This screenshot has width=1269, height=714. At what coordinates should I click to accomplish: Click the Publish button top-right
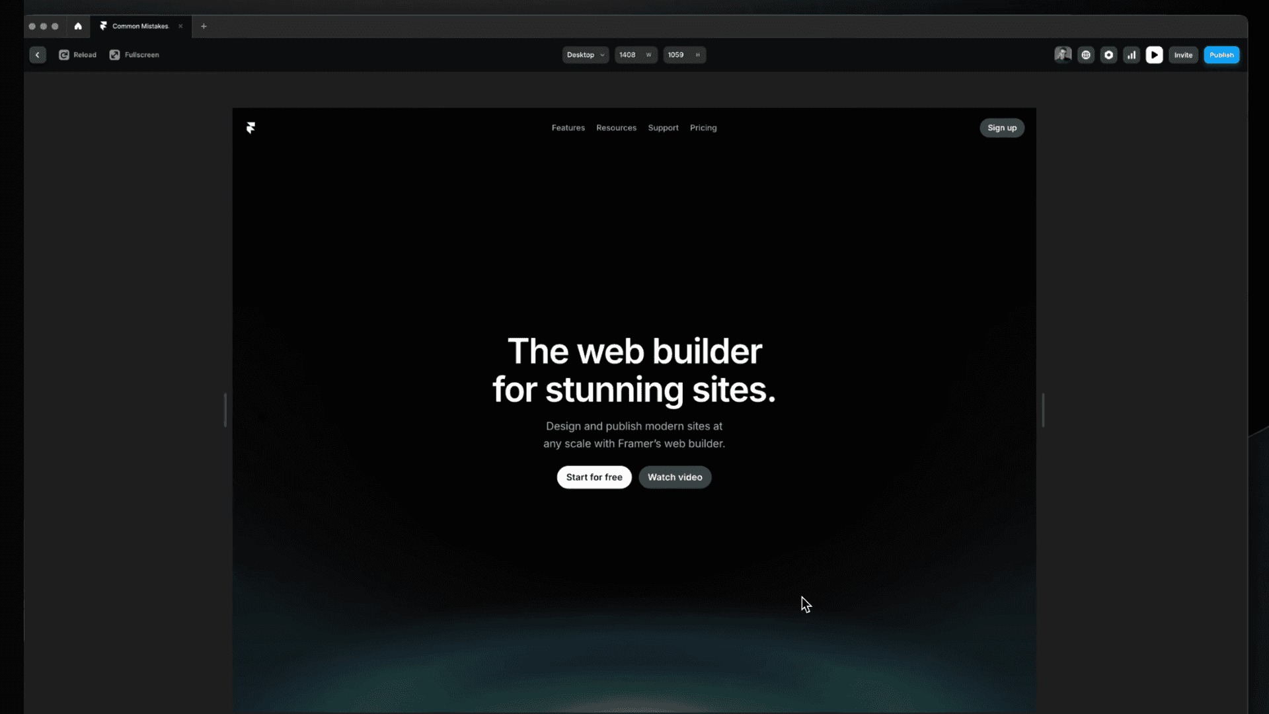point(1222,54)
